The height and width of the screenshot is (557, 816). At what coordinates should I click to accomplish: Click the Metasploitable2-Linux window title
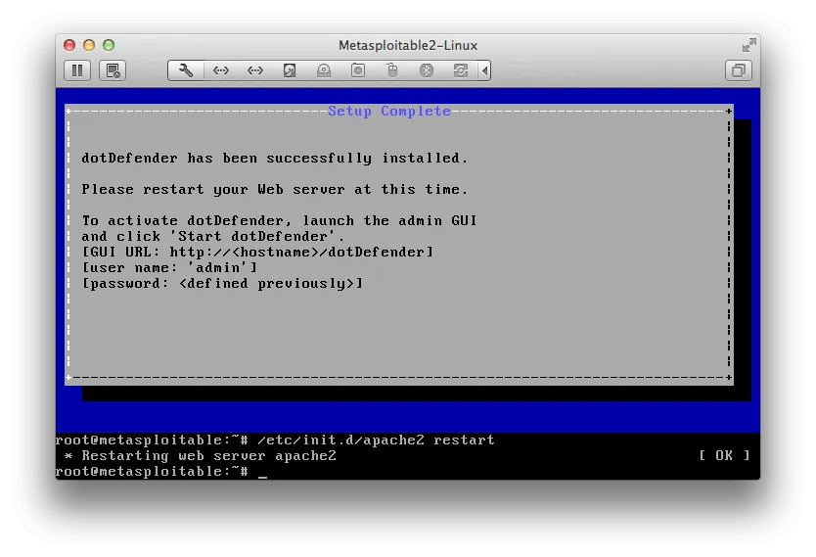[408, 45]
